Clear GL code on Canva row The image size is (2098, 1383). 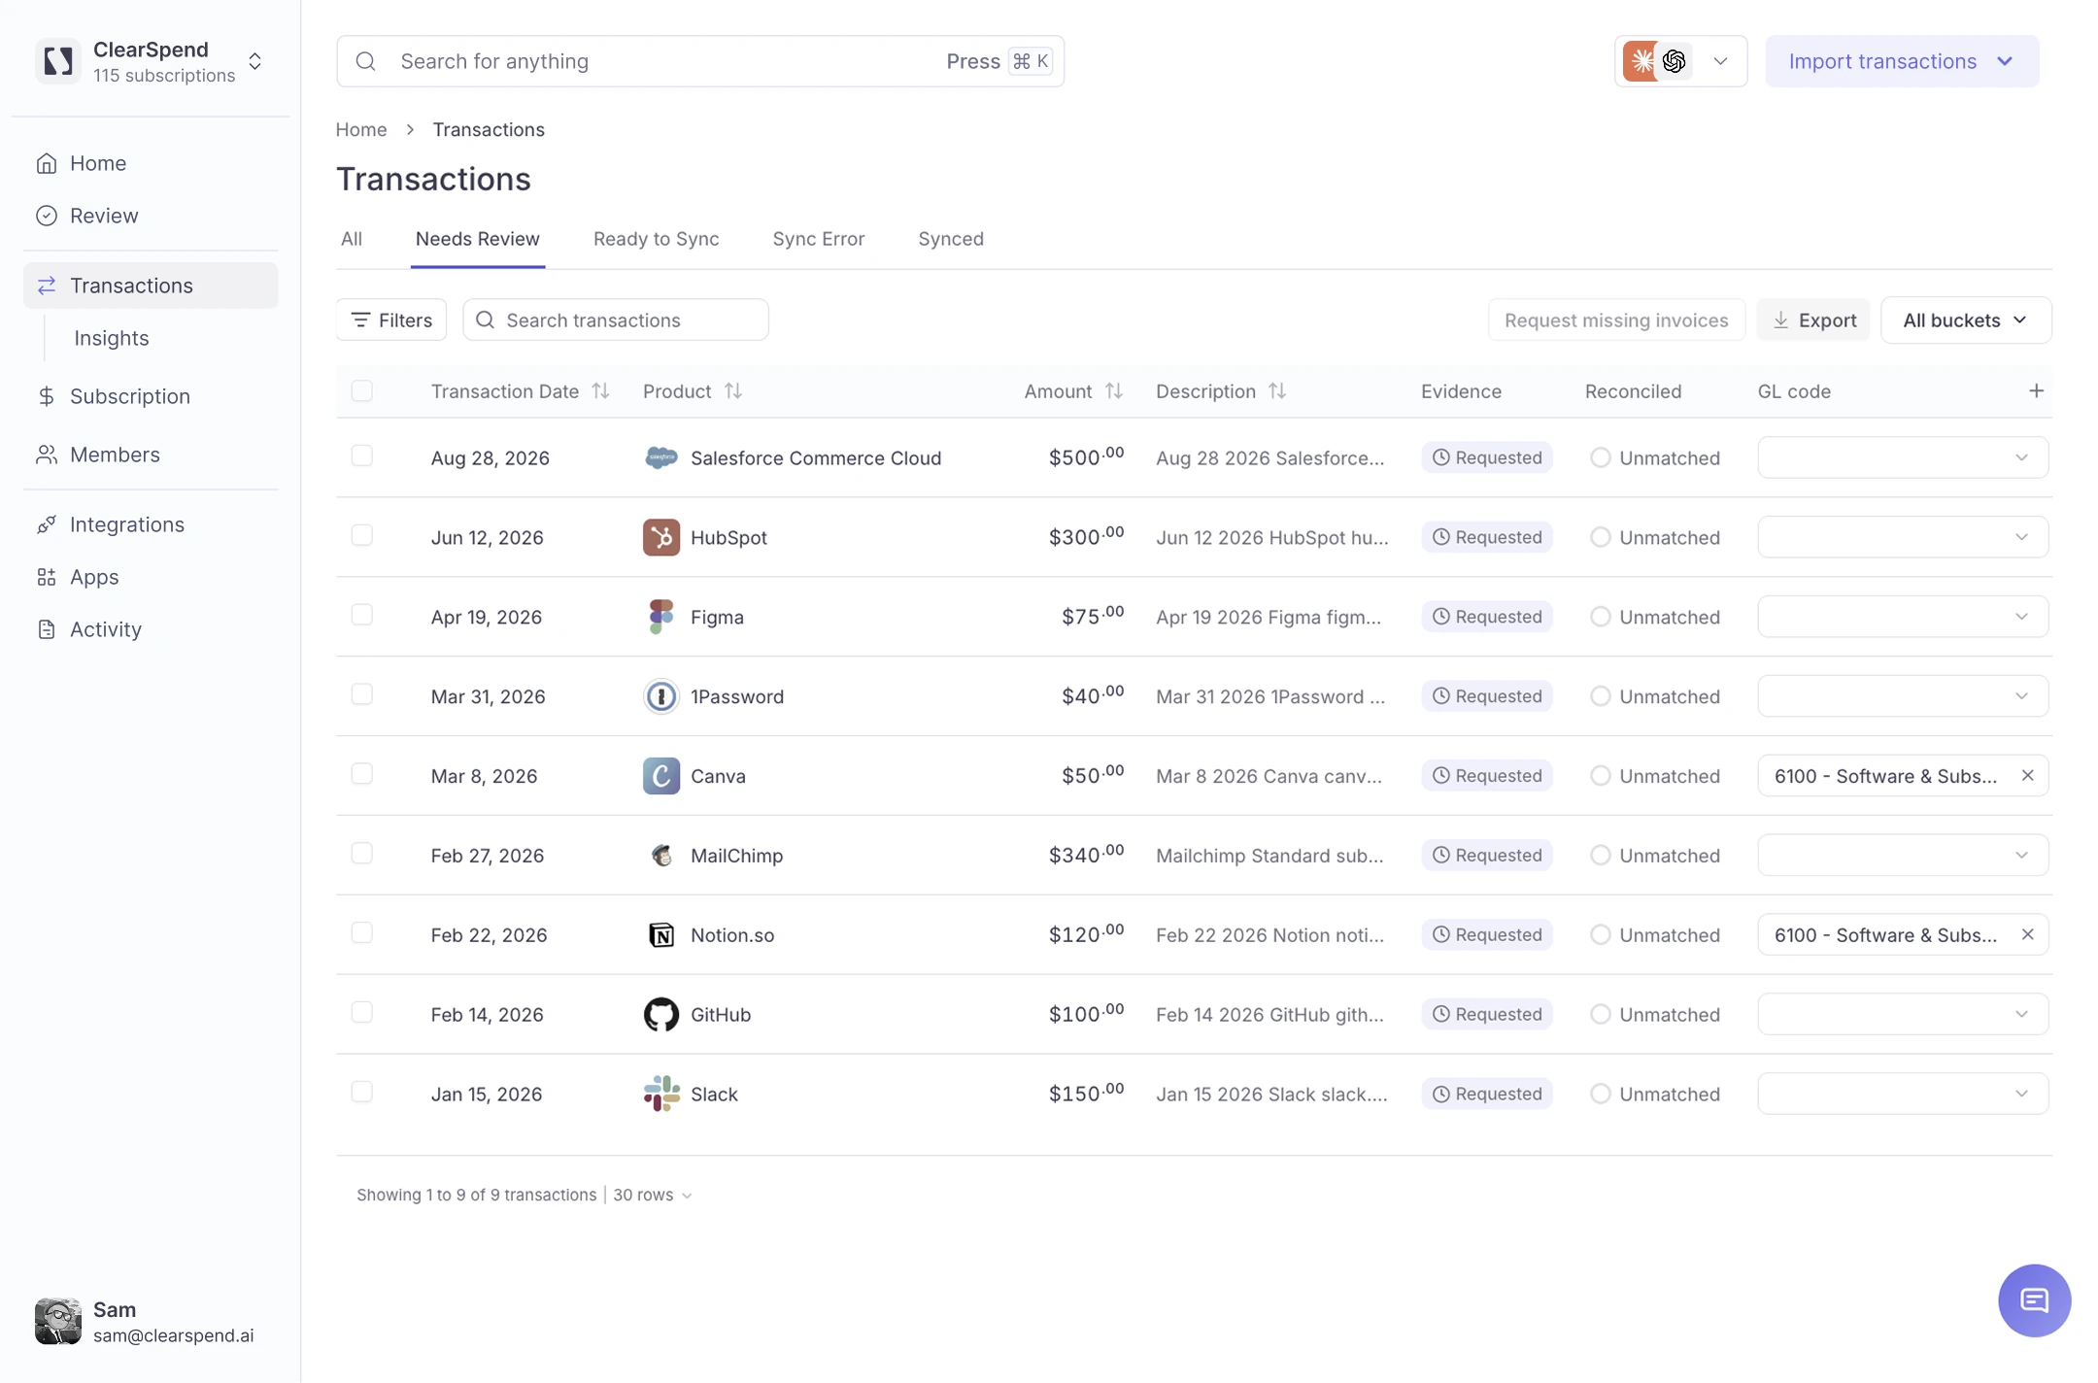coord(2028,775)
